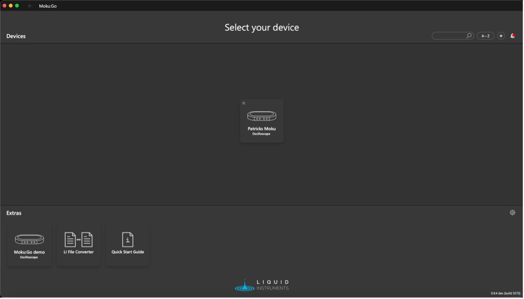The height and width of the screenshot is (299, 524).
Task: Click into the device search field
Action: (x=448, y=36)
